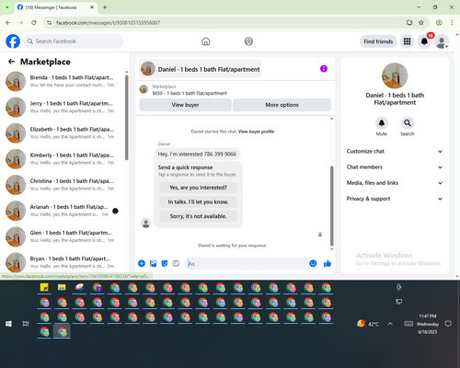The width and height of the screenshot is (460, 368).
Task: Open Christina's conversation
Action: pyautogui.click(x=63, y=185)
